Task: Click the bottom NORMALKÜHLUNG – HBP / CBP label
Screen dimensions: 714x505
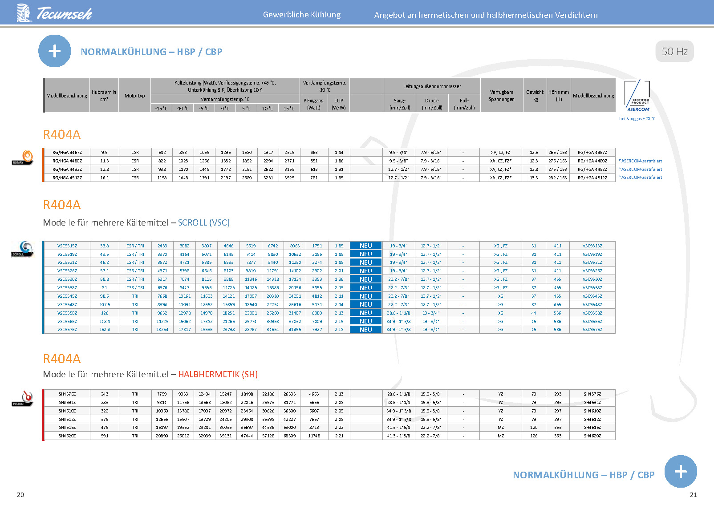Action: [x=584, y=475]
